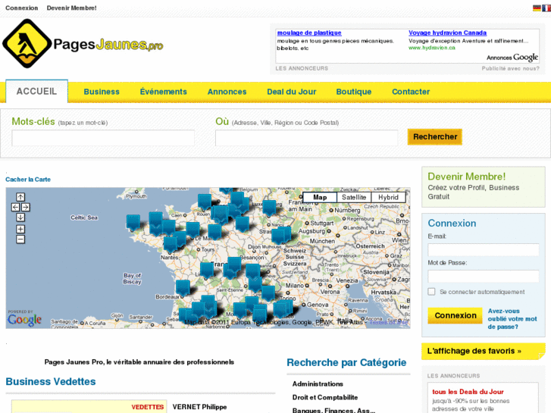Click the yellow Connexion login button
551x413 pixels.
coord(455,316)
